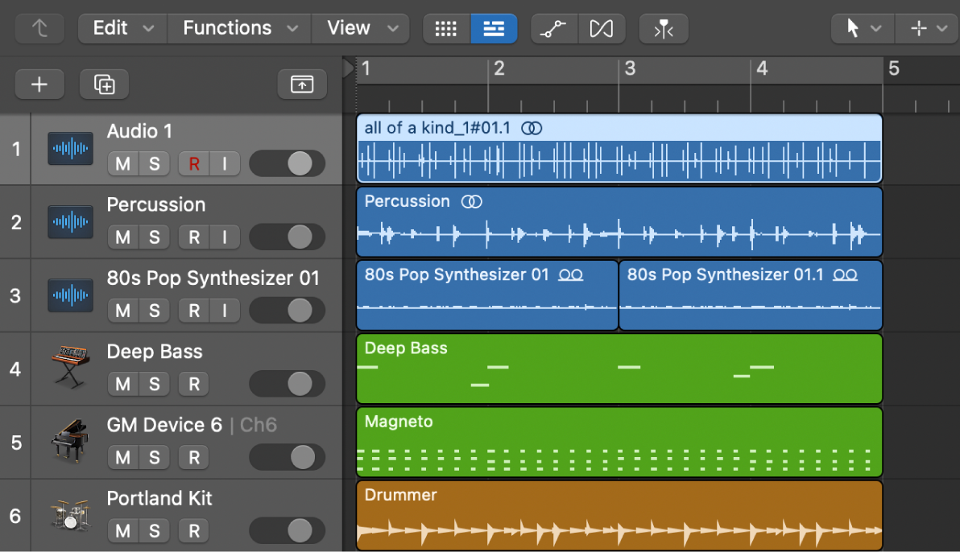Click the GM Device 6 piano icon
Viewport: 960px width, 552px height.
coord(70,441)
